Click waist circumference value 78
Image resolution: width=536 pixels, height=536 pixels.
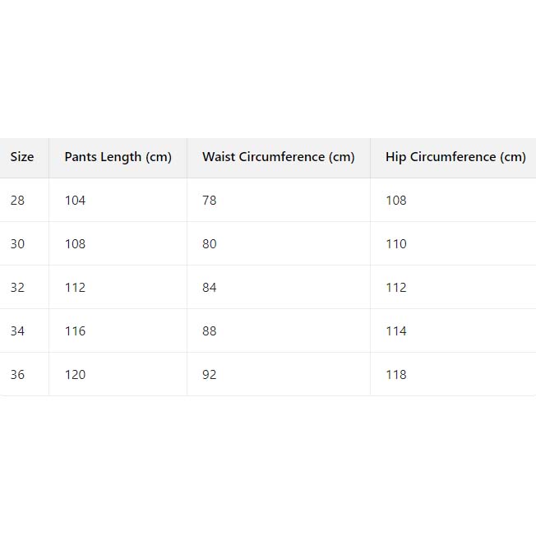(x=210, y=201)
